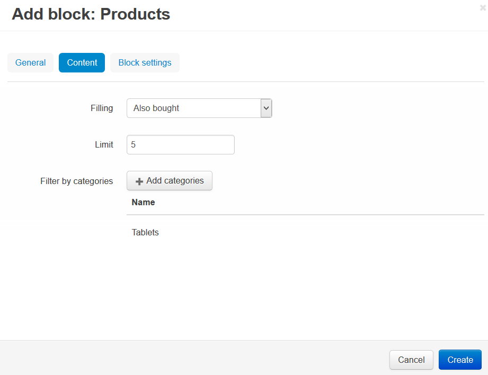Viewport: 488px width, 375px height.
Task: Cancel the block creation
Action: (411, 360)
